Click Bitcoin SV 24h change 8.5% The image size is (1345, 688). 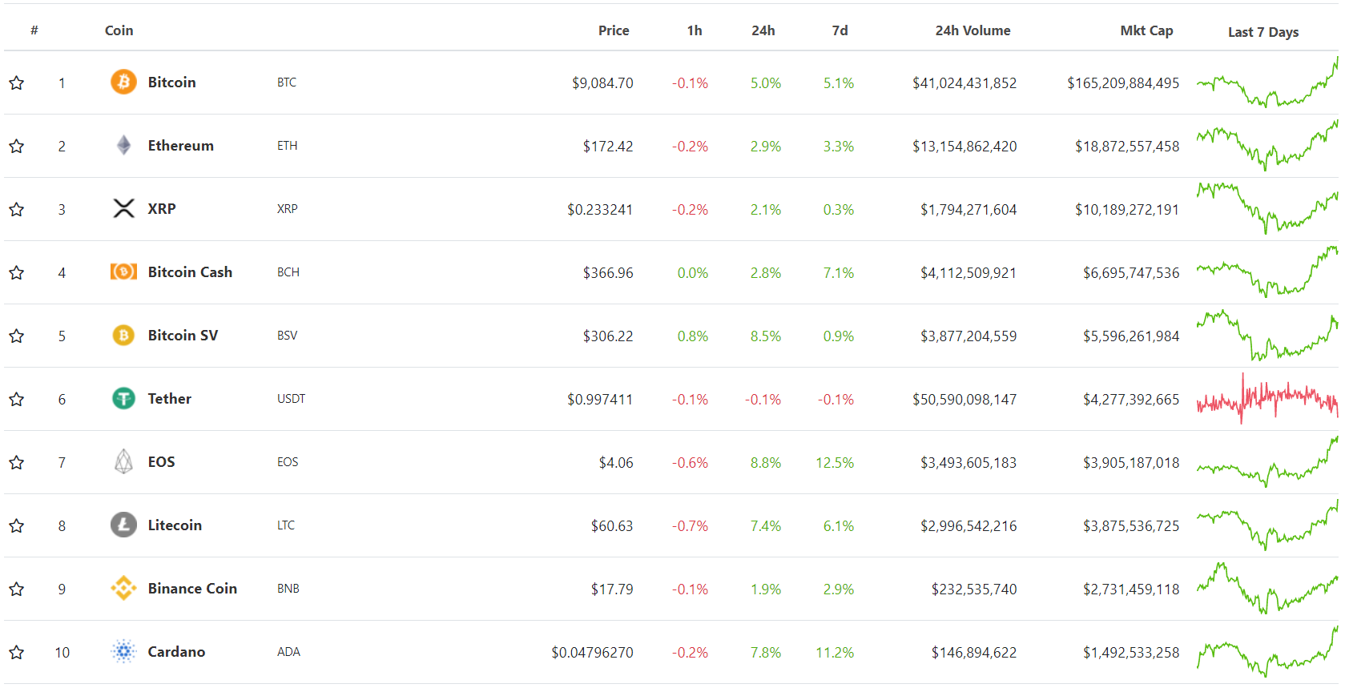pyautogui.click(x=766, y=336)
